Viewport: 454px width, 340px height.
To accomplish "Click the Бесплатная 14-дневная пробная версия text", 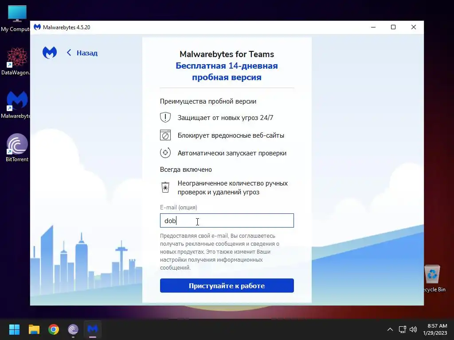I will [x=227, y=71].
